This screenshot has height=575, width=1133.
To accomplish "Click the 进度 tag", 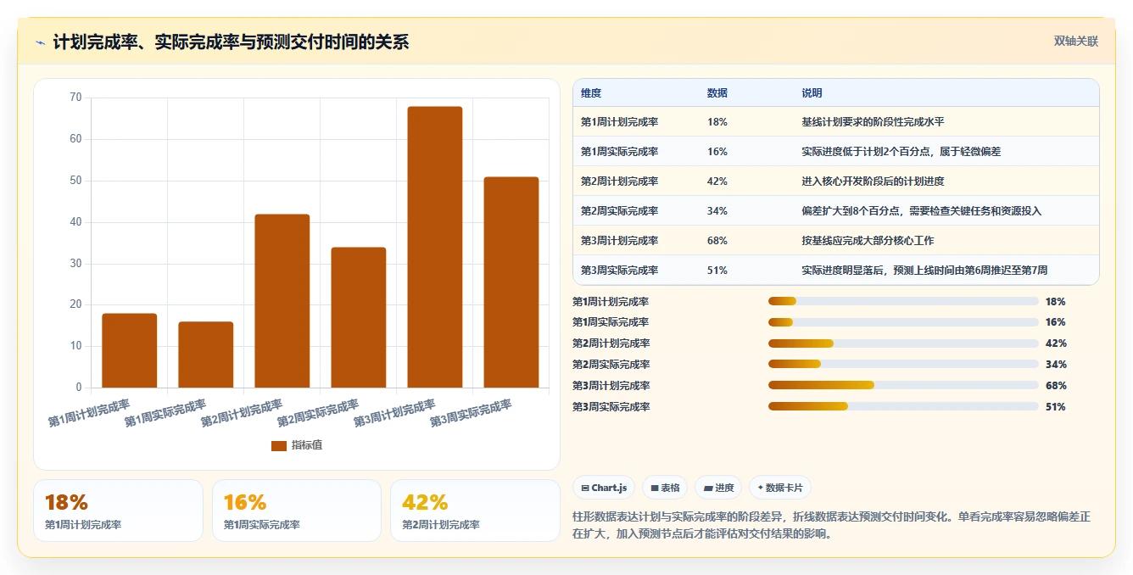I will point(718,488).
